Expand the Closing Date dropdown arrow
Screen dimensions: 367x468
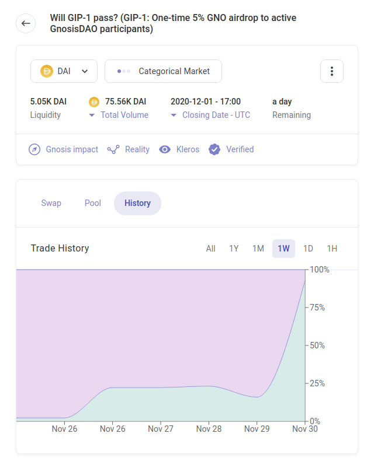tap(174, 115)
